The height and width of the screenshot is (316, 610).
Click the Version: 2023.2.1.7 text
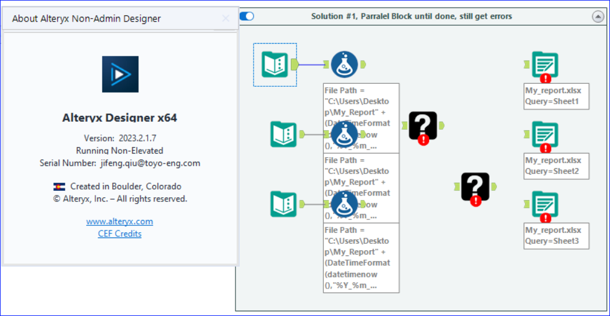(120, 138)
